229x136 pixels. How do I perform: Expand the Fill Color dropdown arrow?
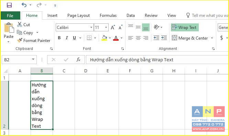pos(110,38)
